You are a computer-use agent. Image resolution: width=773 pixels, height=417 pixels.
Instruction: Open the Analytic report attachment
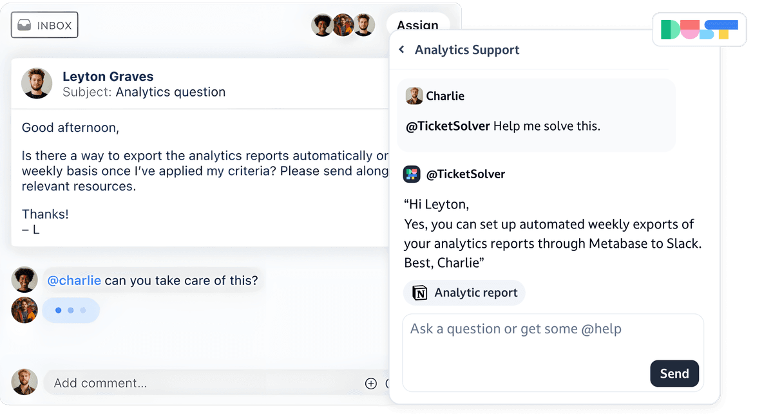coord(464,292)
